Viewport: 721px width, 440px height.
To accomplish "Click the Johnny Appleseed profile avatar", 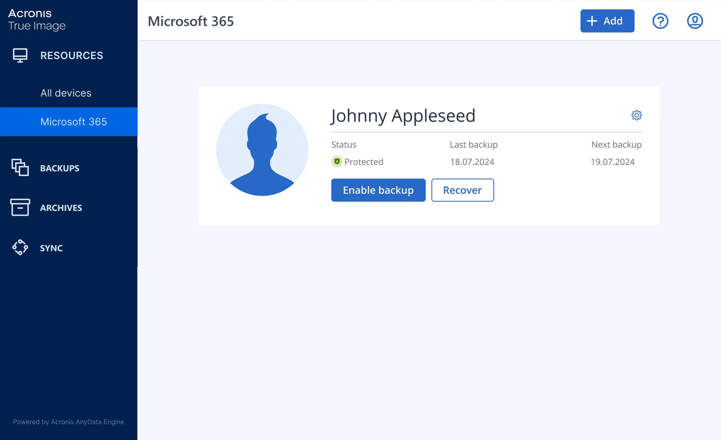I will tap(262, 150).
